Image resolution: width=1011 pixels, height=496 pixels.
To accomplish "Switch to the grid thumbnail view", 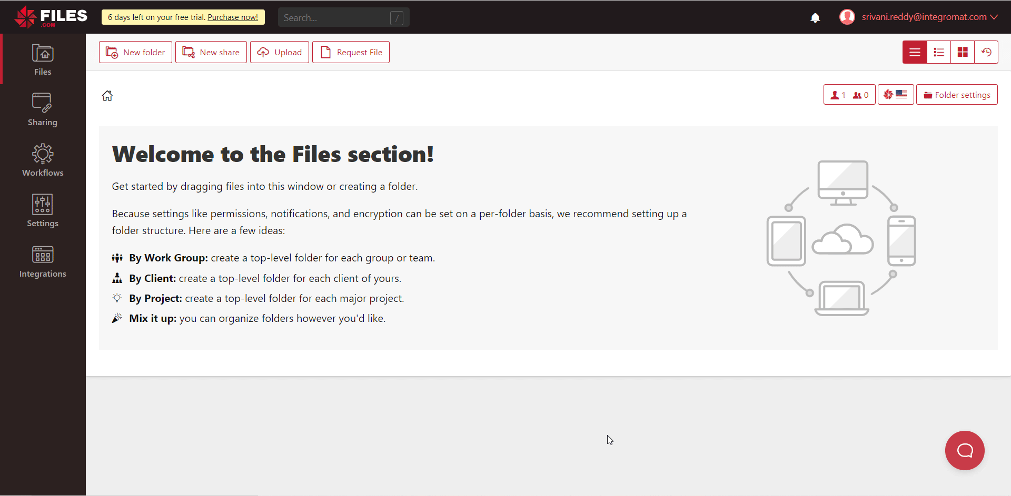I will click(x=963, y=52).
